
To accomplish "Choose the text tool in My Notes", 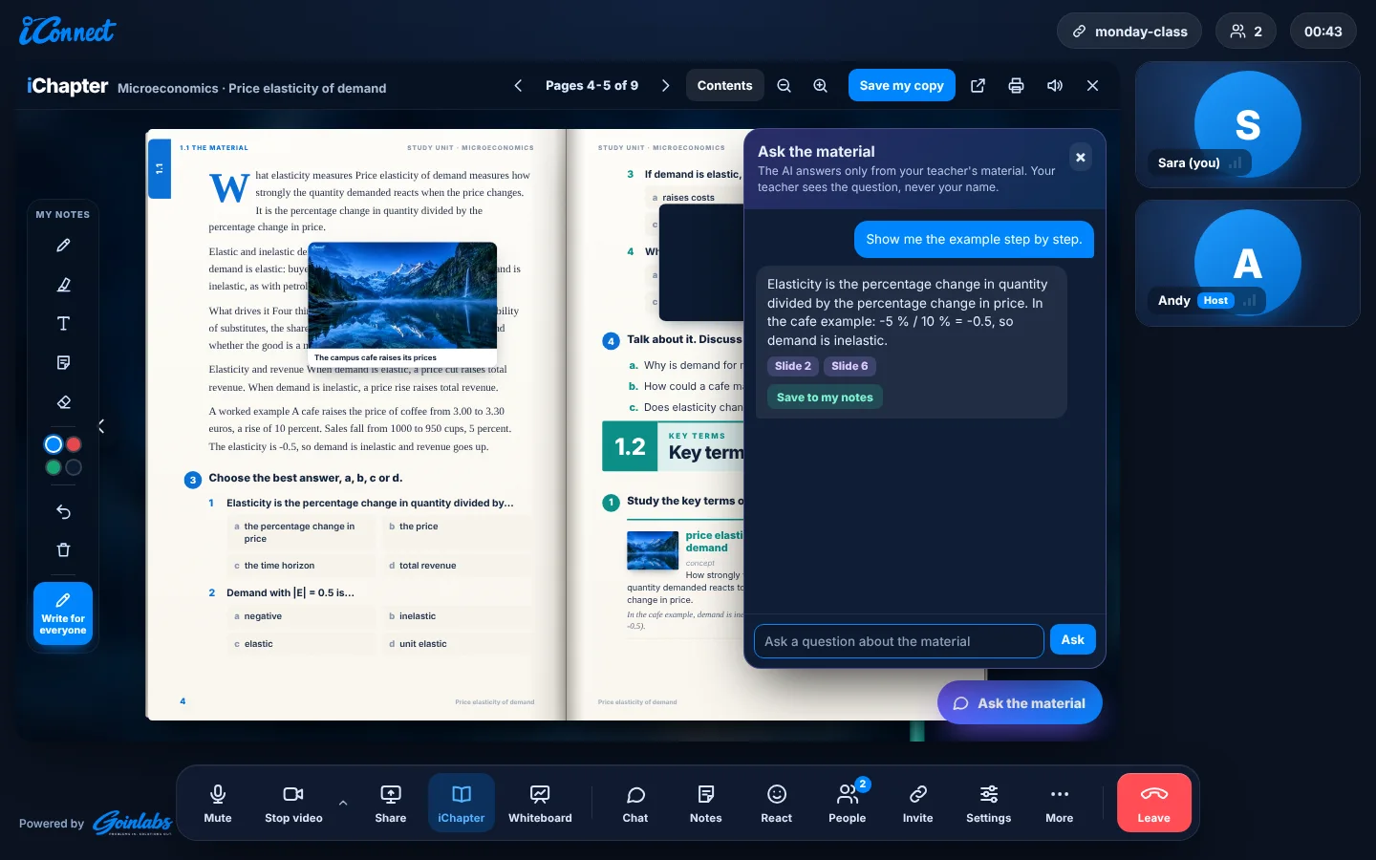I will 63,324.
